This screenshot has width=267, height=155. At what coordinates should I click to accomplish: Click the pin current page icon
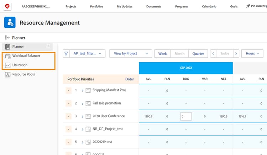248,6
